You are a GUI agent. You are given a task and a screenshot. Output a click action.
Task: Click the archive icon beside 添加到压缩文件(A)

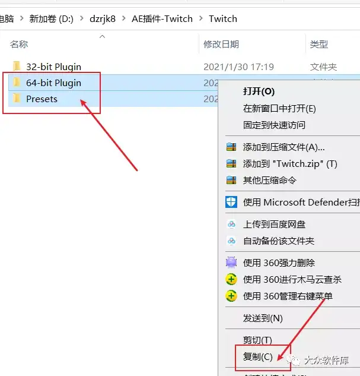tap(231, 147)
